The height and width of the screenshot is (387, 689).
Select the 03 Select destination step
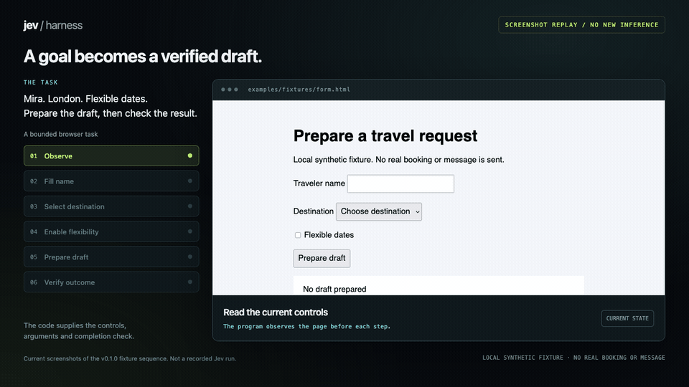(x=111, y=206)
